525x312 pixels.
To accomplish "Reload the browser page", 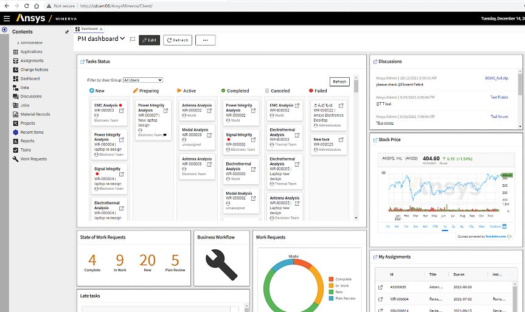I will click(26, 5).
